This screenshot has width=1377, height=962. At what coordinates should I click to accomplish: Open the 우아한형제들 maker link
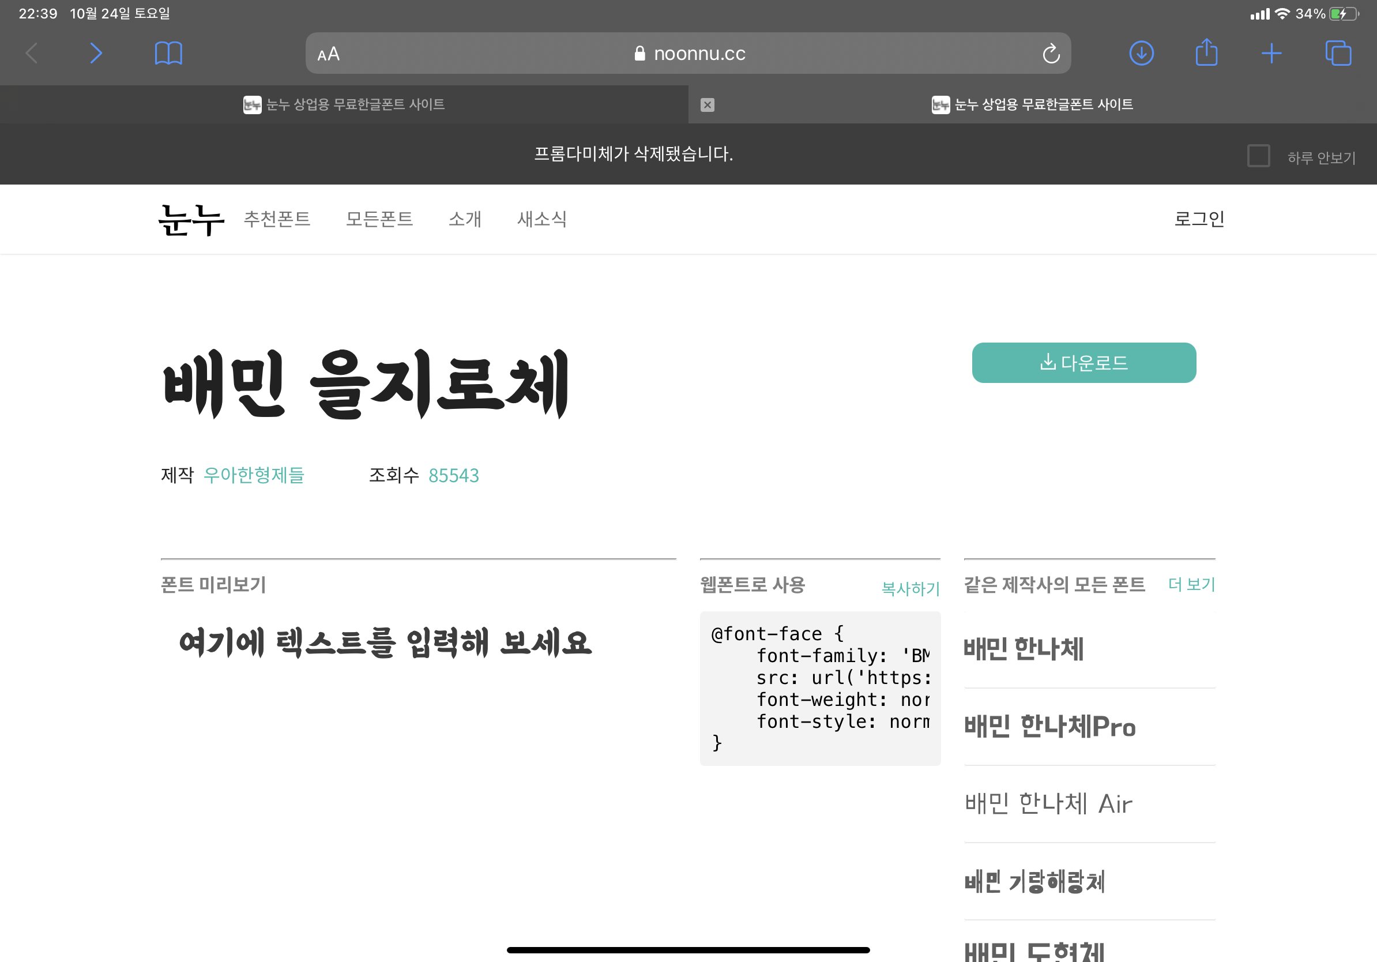254,476
